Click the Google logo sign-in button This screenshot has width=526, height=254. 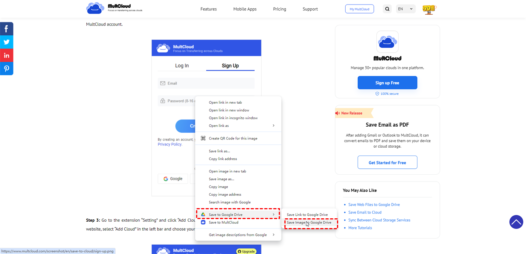pyautogui.click(x=173, y=179)
